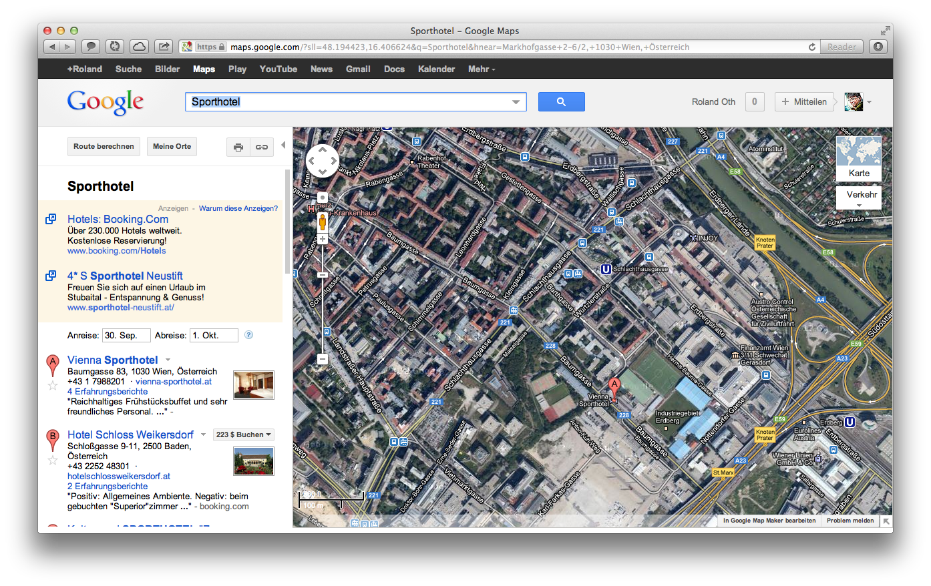Click Route berechnen button

point(104,146)
